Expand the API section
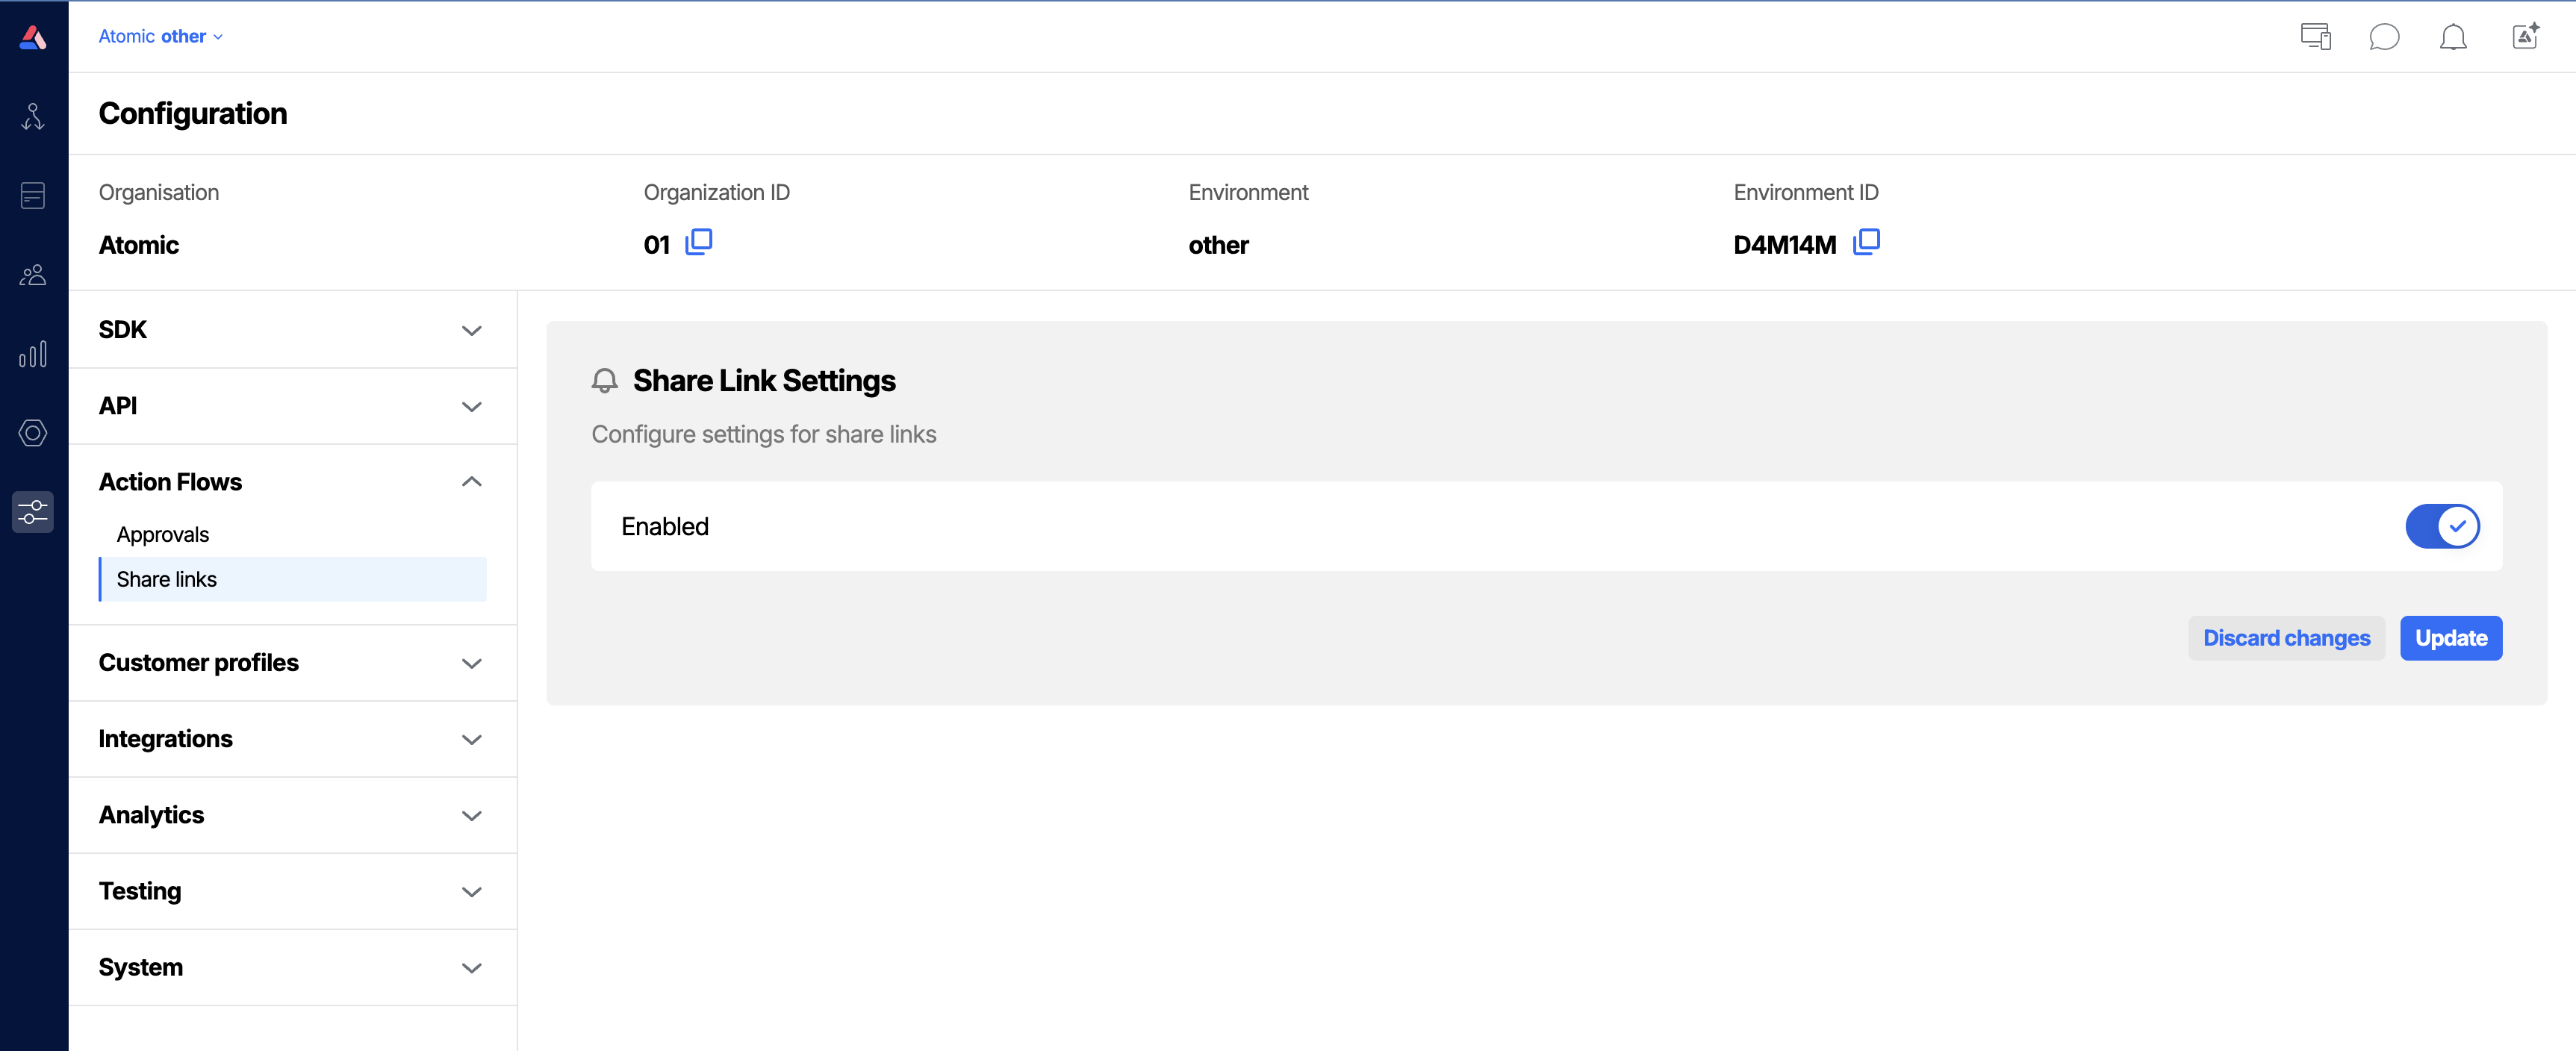 (291, 406)
